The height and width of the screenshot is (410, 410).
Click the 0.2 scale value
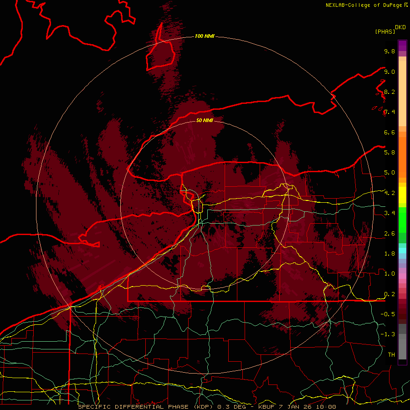[389, 294]
